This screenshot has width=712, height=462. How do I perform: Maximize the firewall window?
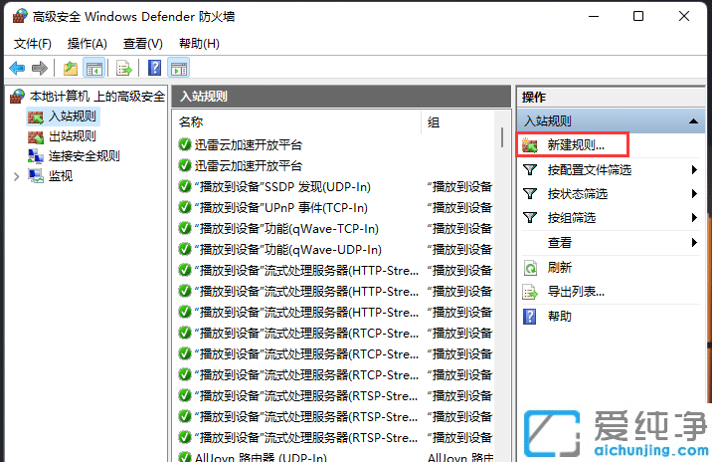(x=638, y=16)
